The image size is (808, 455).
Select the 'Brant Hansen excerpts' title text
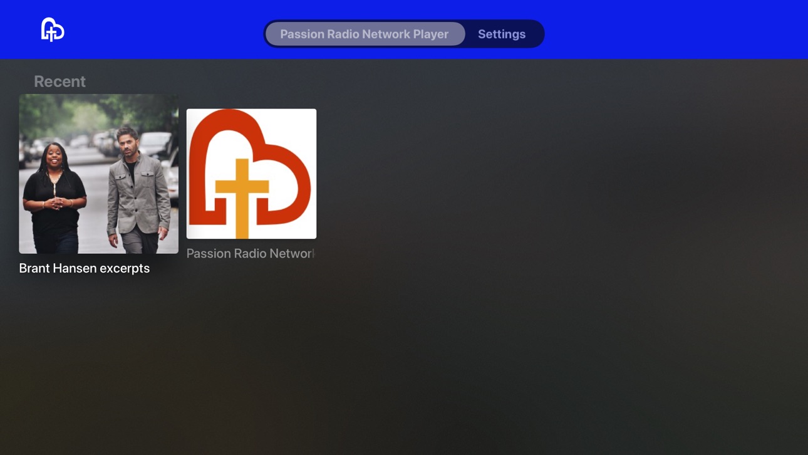[85, 268]
